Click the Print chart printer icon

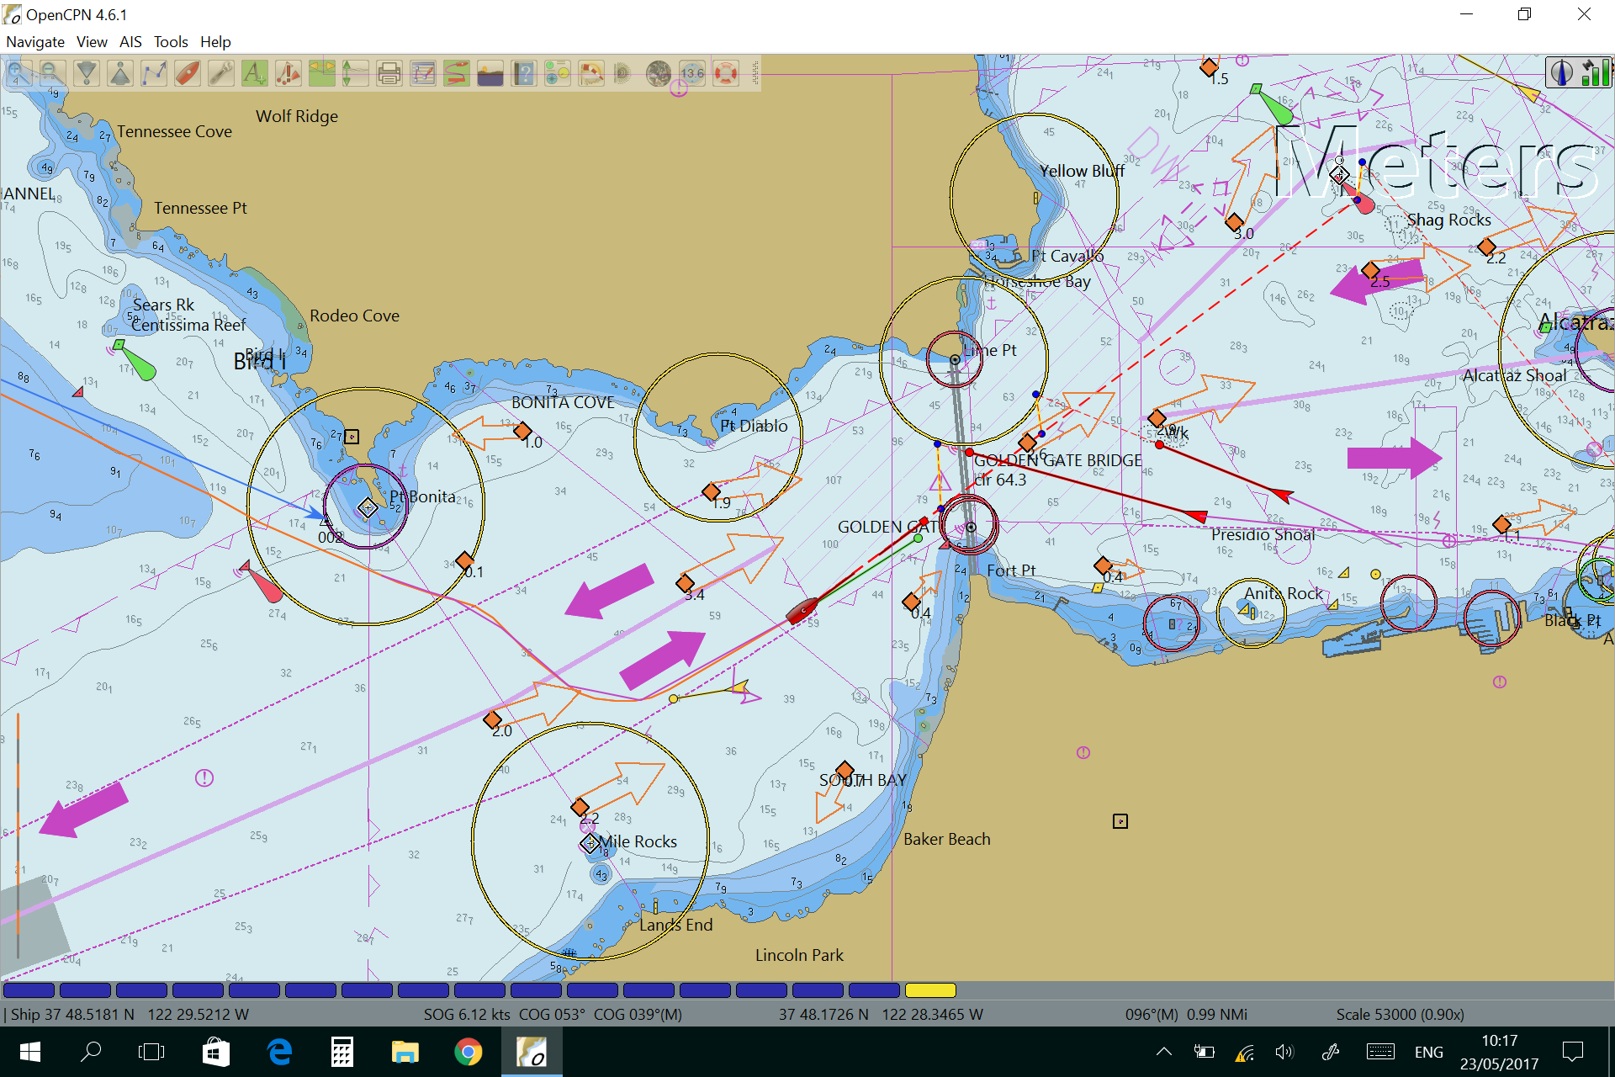click(389, 74)
